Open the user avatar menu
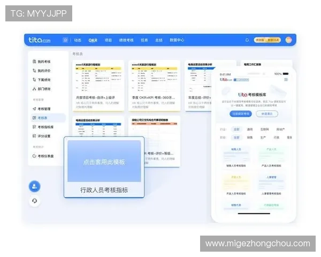This screenshot has width=321, height=257. point(289,40)
